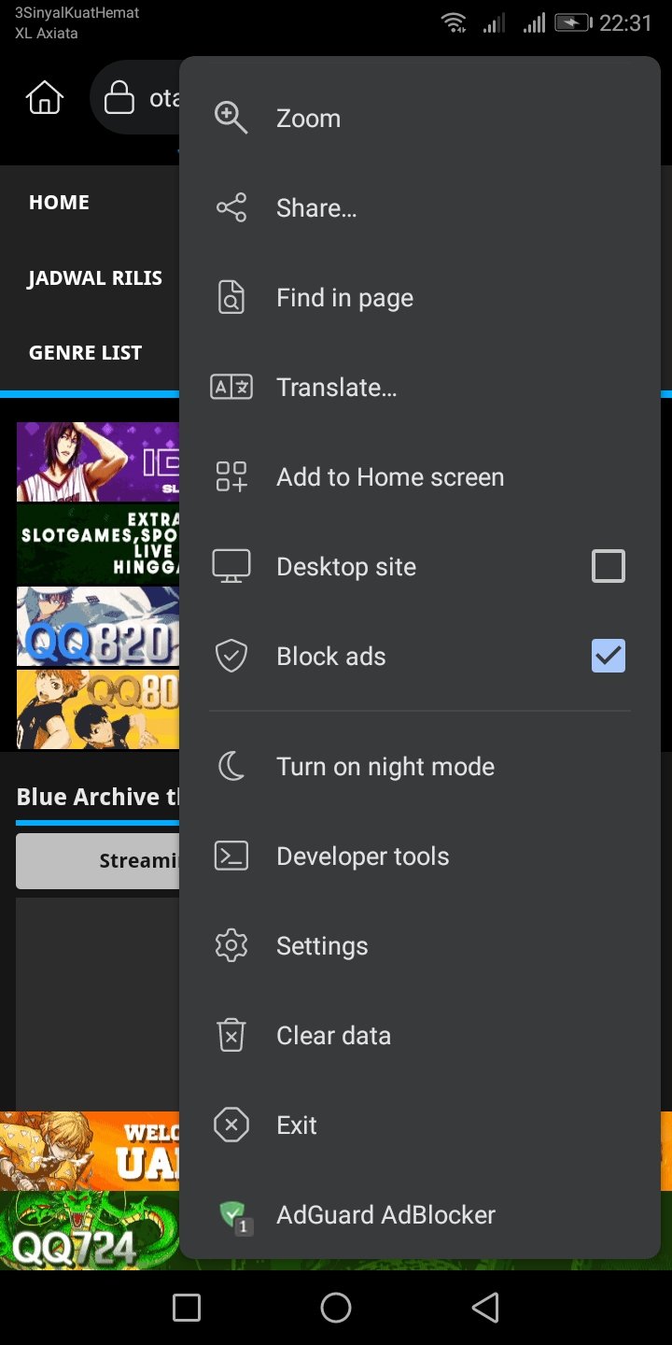The height and width of the screenshot is (1345, 672).
Task: Tap the Add to Home screen icon
Action: tap(231, 477)
